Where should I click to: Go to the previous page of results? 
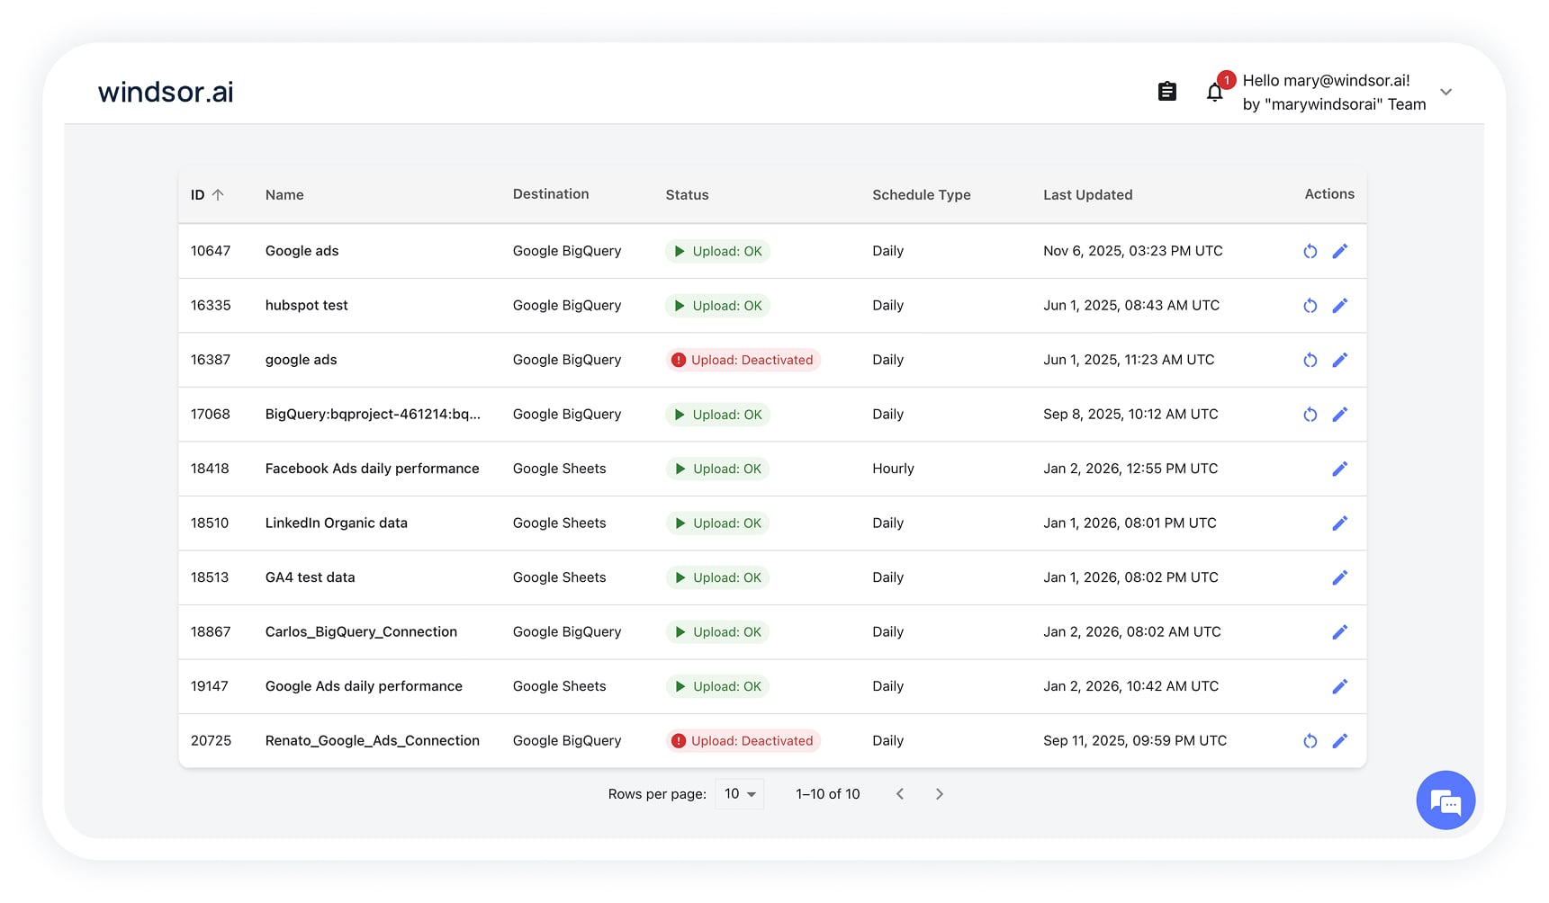coord(899,794)
